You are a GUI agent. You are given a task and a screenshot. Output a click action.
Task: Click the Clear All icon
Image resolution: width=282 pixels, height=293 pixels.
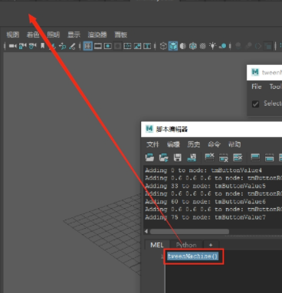(x=238, y=158)
